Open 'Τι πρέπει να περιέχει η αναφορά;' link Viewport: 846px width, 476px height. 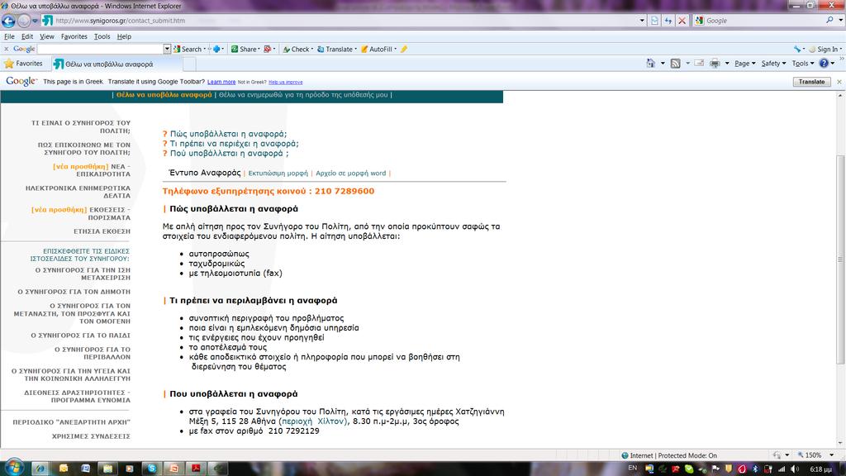[234, 144]
